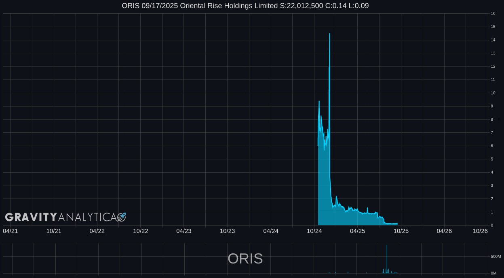
Task: Click the ORIS Oriental Rise Holdings chart title
Action: pos(245,6)
